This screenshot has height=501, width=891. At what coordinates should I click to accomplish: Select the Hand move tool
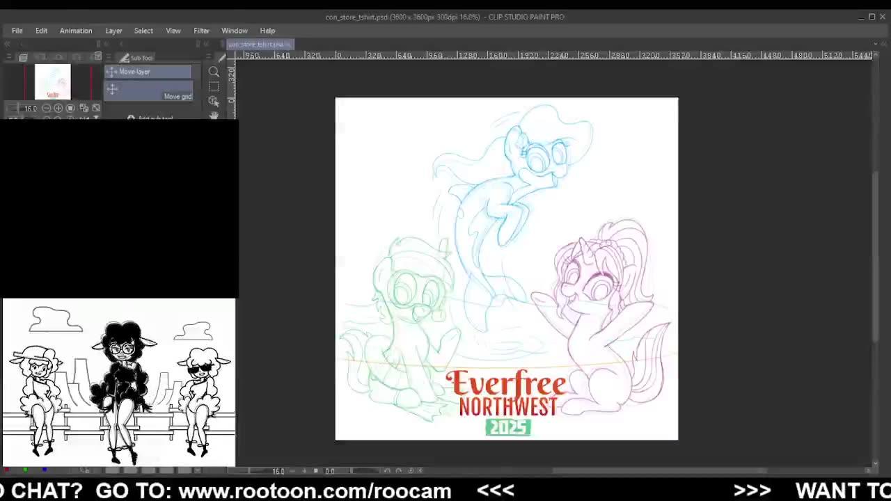coord(214,116)
